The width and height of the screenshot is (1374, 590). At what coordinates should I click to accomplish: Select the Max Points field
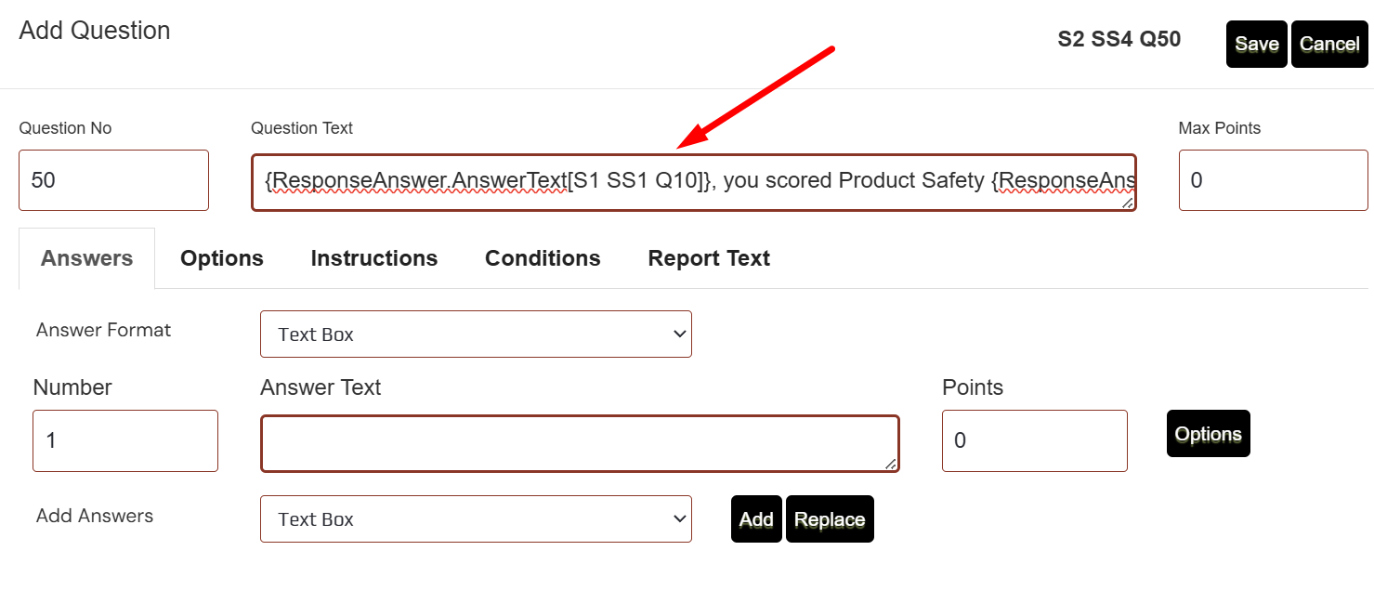(1272, 180)
